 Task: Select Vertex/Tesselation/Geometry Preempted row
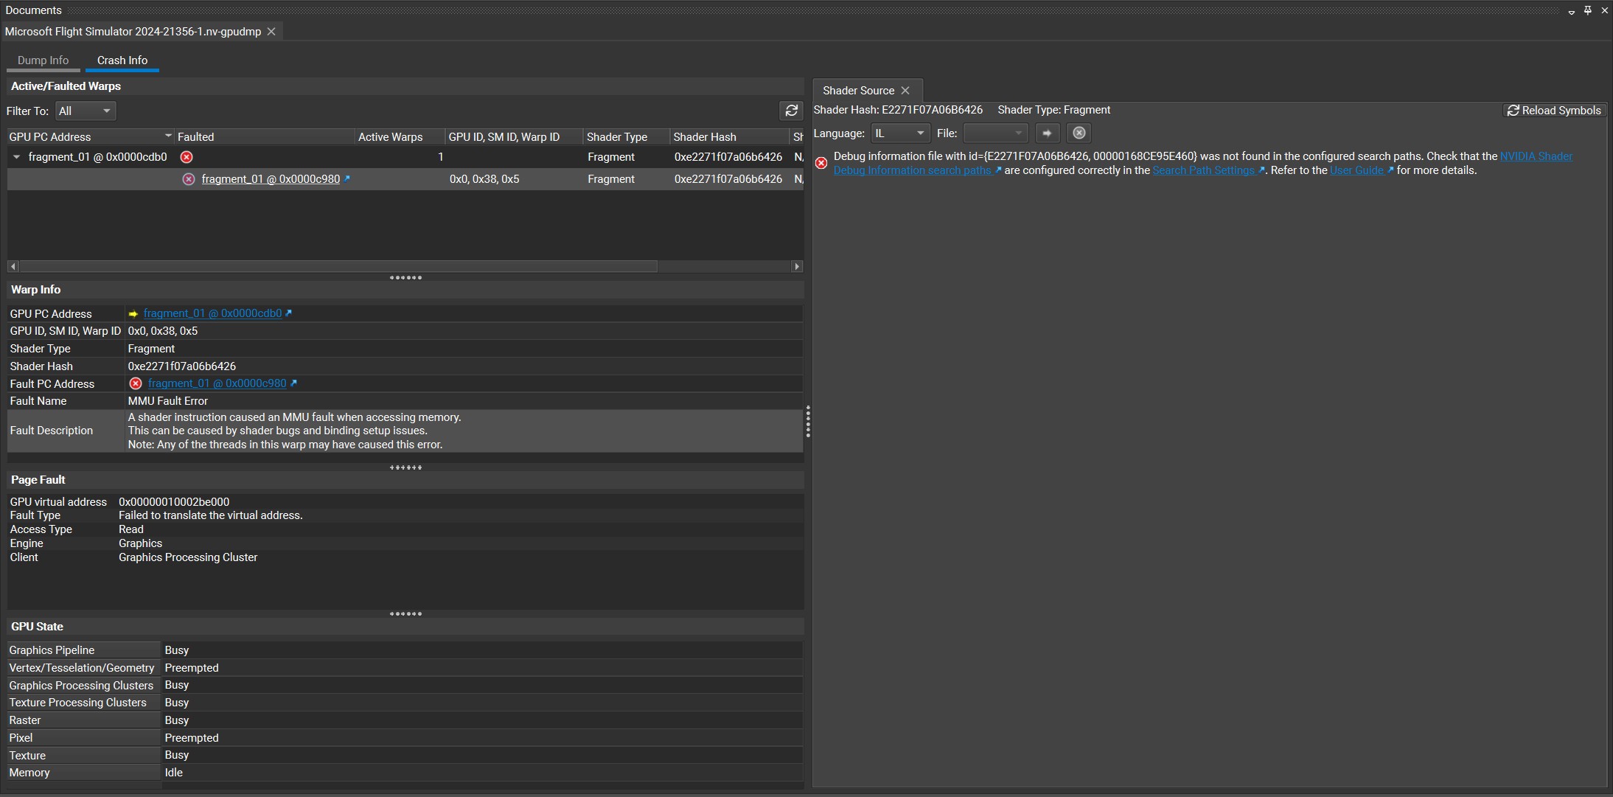tap(405, 668)
